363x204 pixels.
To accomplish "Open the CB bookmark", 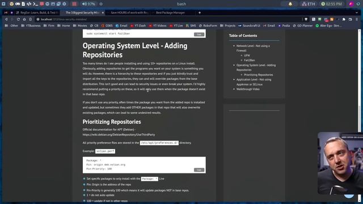I will coord(94,25).
